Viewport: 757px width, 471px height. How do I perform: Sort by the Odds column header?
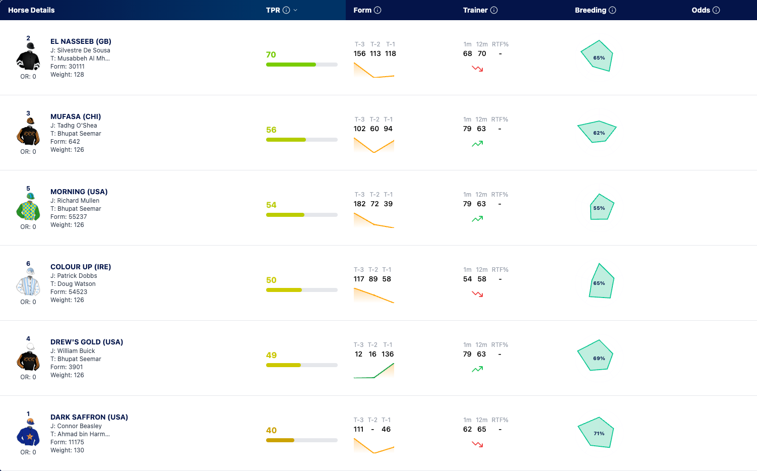(x=701, y=10)
